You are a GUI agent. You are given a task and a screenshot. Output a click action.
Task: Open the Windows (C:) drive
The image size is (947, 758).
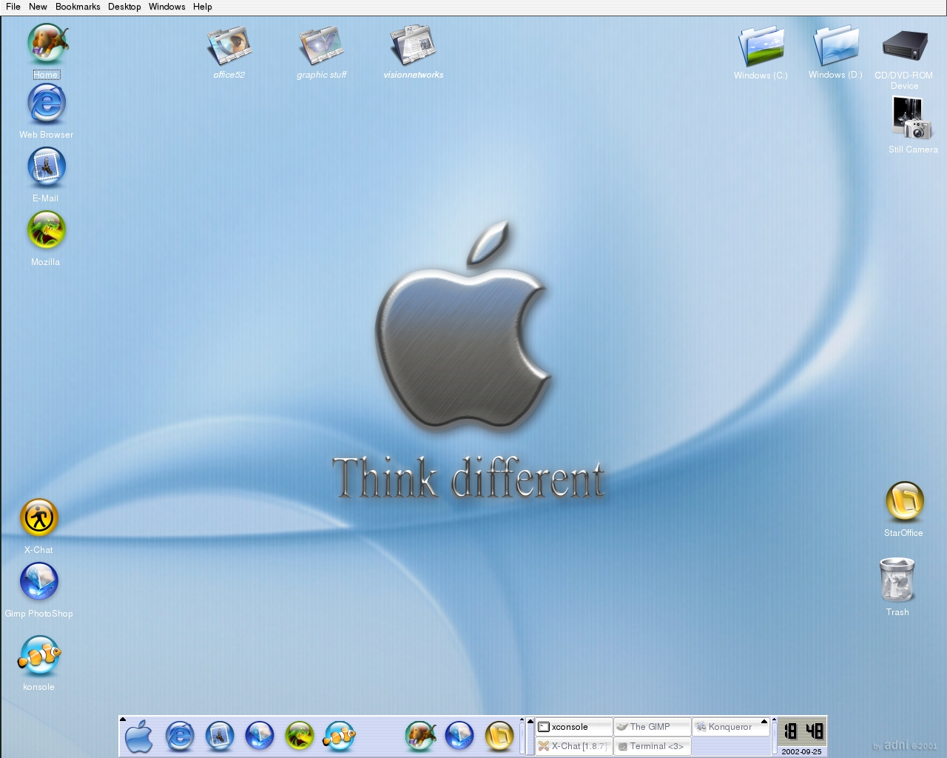click(x=761, y=46)
